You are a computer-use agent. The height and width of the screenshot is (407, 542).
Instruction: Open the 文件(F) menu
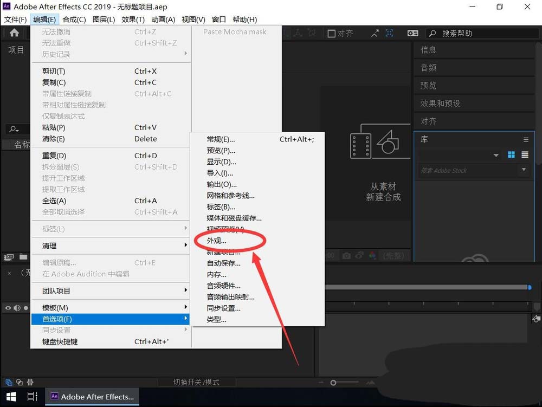[15, 20]
